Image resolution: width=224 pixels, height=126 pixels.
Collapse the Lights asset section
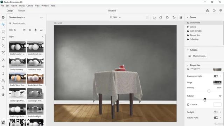pos(42,36)
